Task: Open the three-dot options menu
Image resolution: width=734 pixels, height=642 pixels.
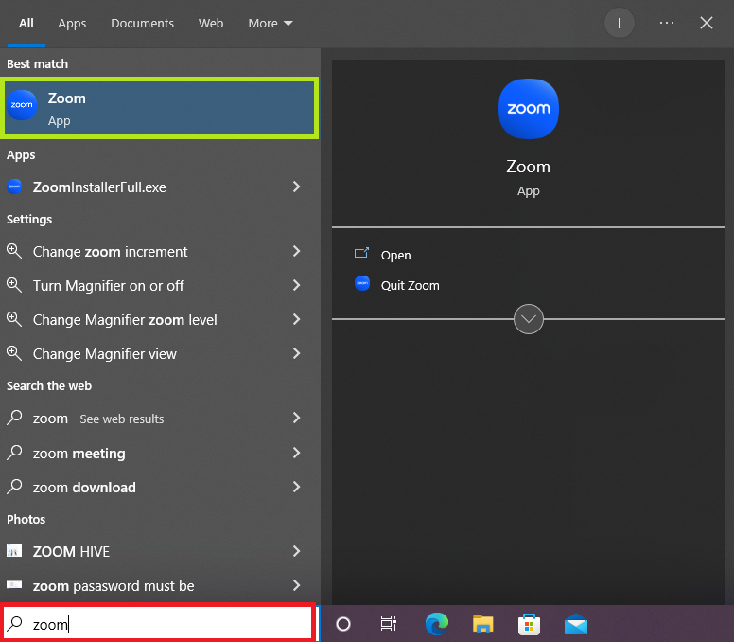Action: 667,23
